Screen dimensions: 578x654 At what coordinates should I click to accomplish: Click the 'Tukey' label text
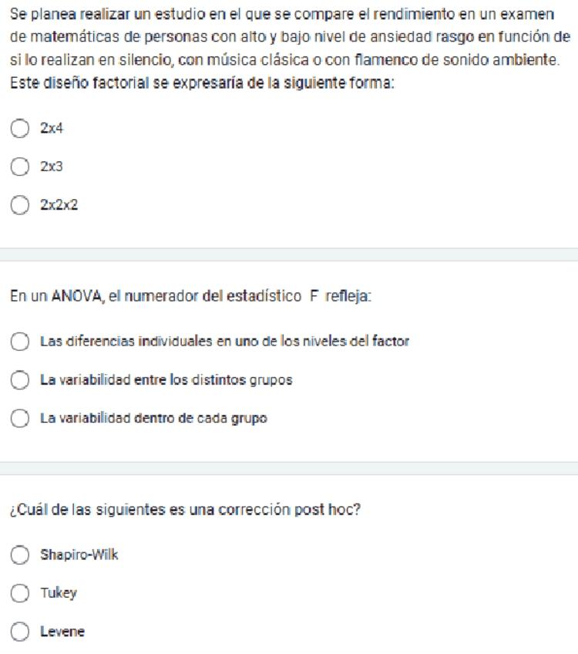point(59,594)
